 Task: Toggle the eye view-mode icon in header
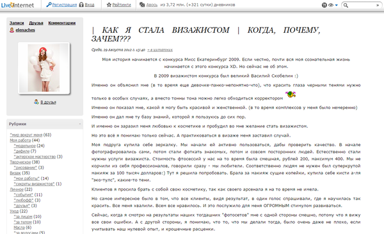click(331, 5)
